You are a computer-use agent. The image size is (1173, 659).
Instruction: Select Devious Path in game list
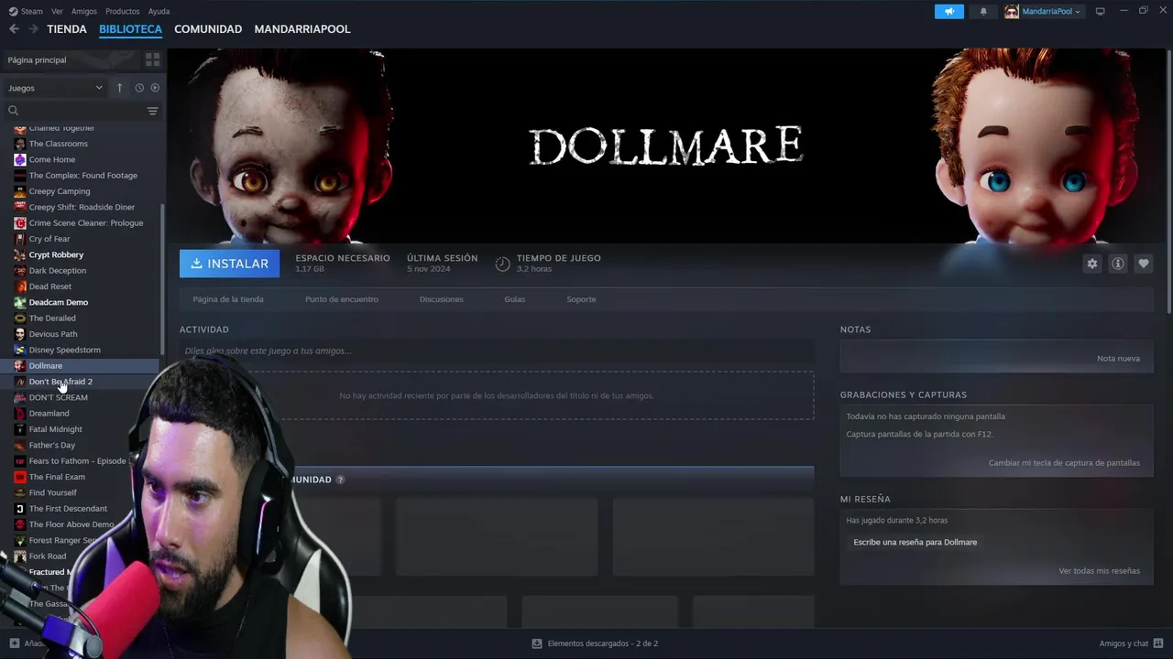53,334
